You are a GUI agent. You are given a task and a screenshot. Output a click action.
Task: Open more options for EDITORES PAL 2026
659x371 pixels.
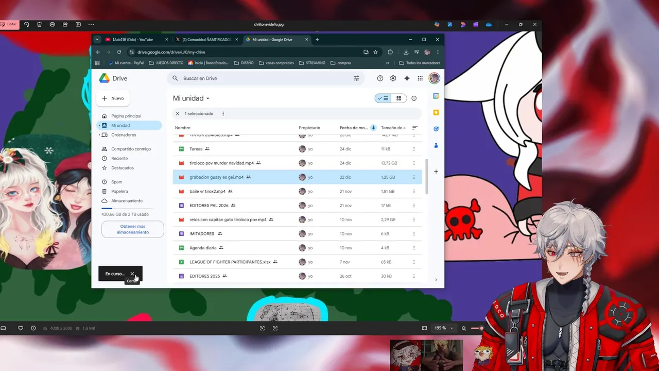[x=414, y=206]
